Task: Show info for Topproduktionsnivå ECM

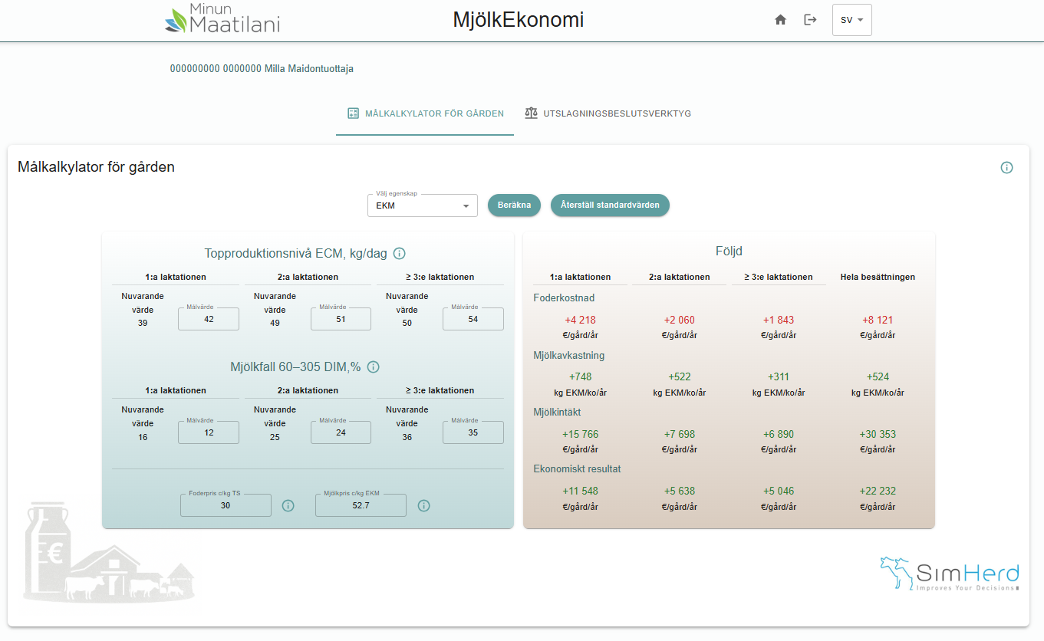Action: pyautogui.click(x=400, y=254)
